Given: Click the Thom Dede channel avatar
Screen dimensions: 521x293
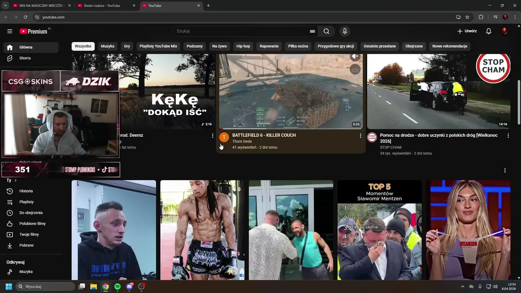Looking at the screenshot, I should [224, 138].
